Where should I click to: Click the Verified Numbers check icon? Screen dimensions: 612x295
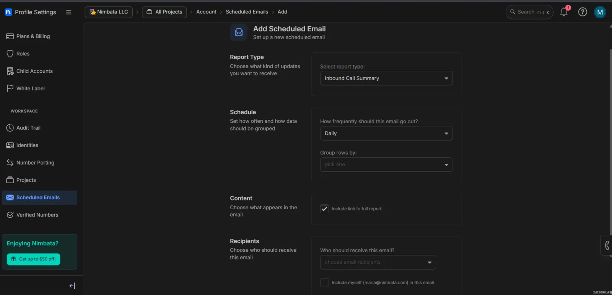pos(10,215)
